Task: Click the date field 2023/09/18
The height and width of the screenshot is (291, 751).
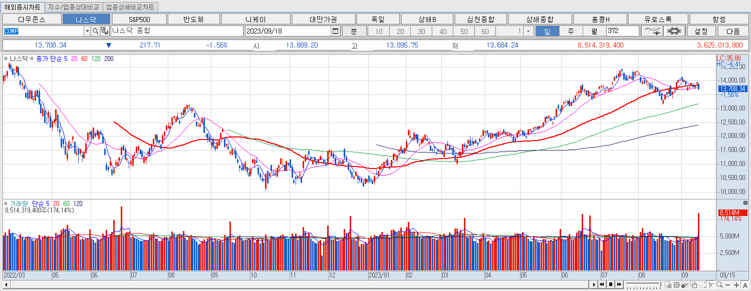Action: pyautogui.click(x=288, y=31)
